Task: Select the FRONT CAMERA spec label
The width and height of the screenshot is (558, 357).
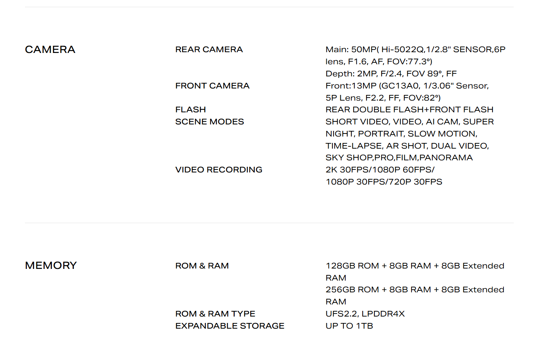Action: coord(212,86)
